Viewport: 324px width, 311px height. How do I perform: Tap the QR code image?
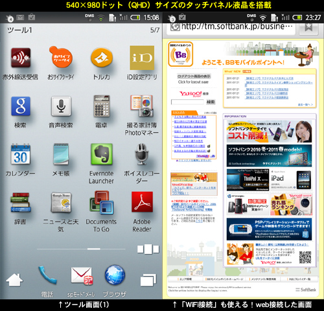point(305,257)
